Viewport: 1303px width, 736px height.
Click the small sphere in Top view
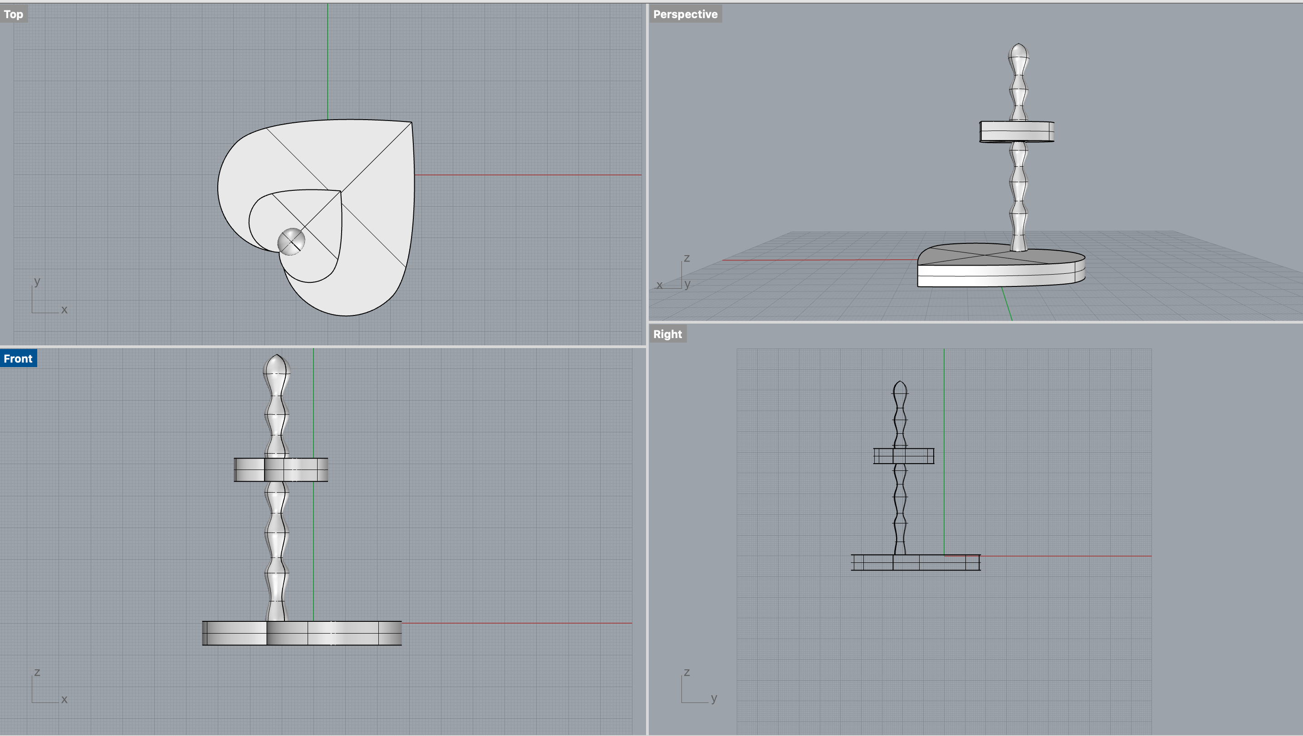point(291,242)
